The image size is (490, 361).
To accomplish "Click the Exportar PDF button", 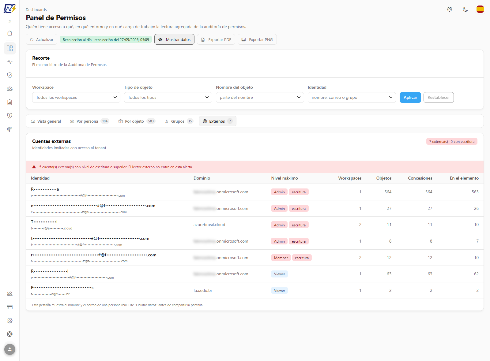I will coord(216,39).
